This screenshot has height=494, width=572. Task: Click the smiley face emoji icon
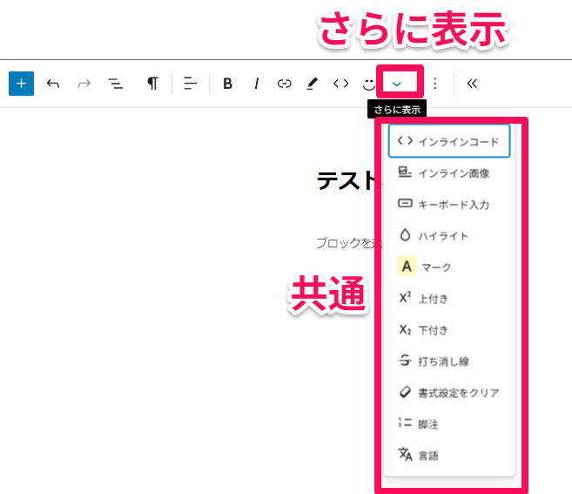coord(369,84)
